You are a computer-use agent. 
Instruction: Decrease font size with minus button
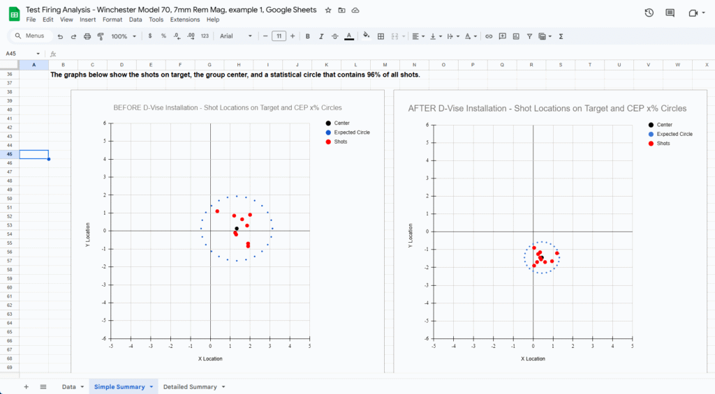[x=265, y=36]
